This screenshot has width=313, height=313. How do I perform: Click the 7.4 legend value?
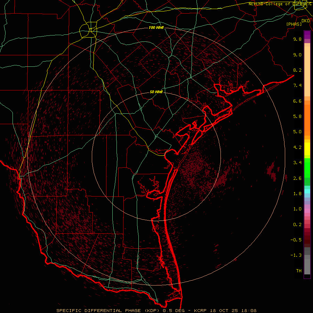(297, 86)
